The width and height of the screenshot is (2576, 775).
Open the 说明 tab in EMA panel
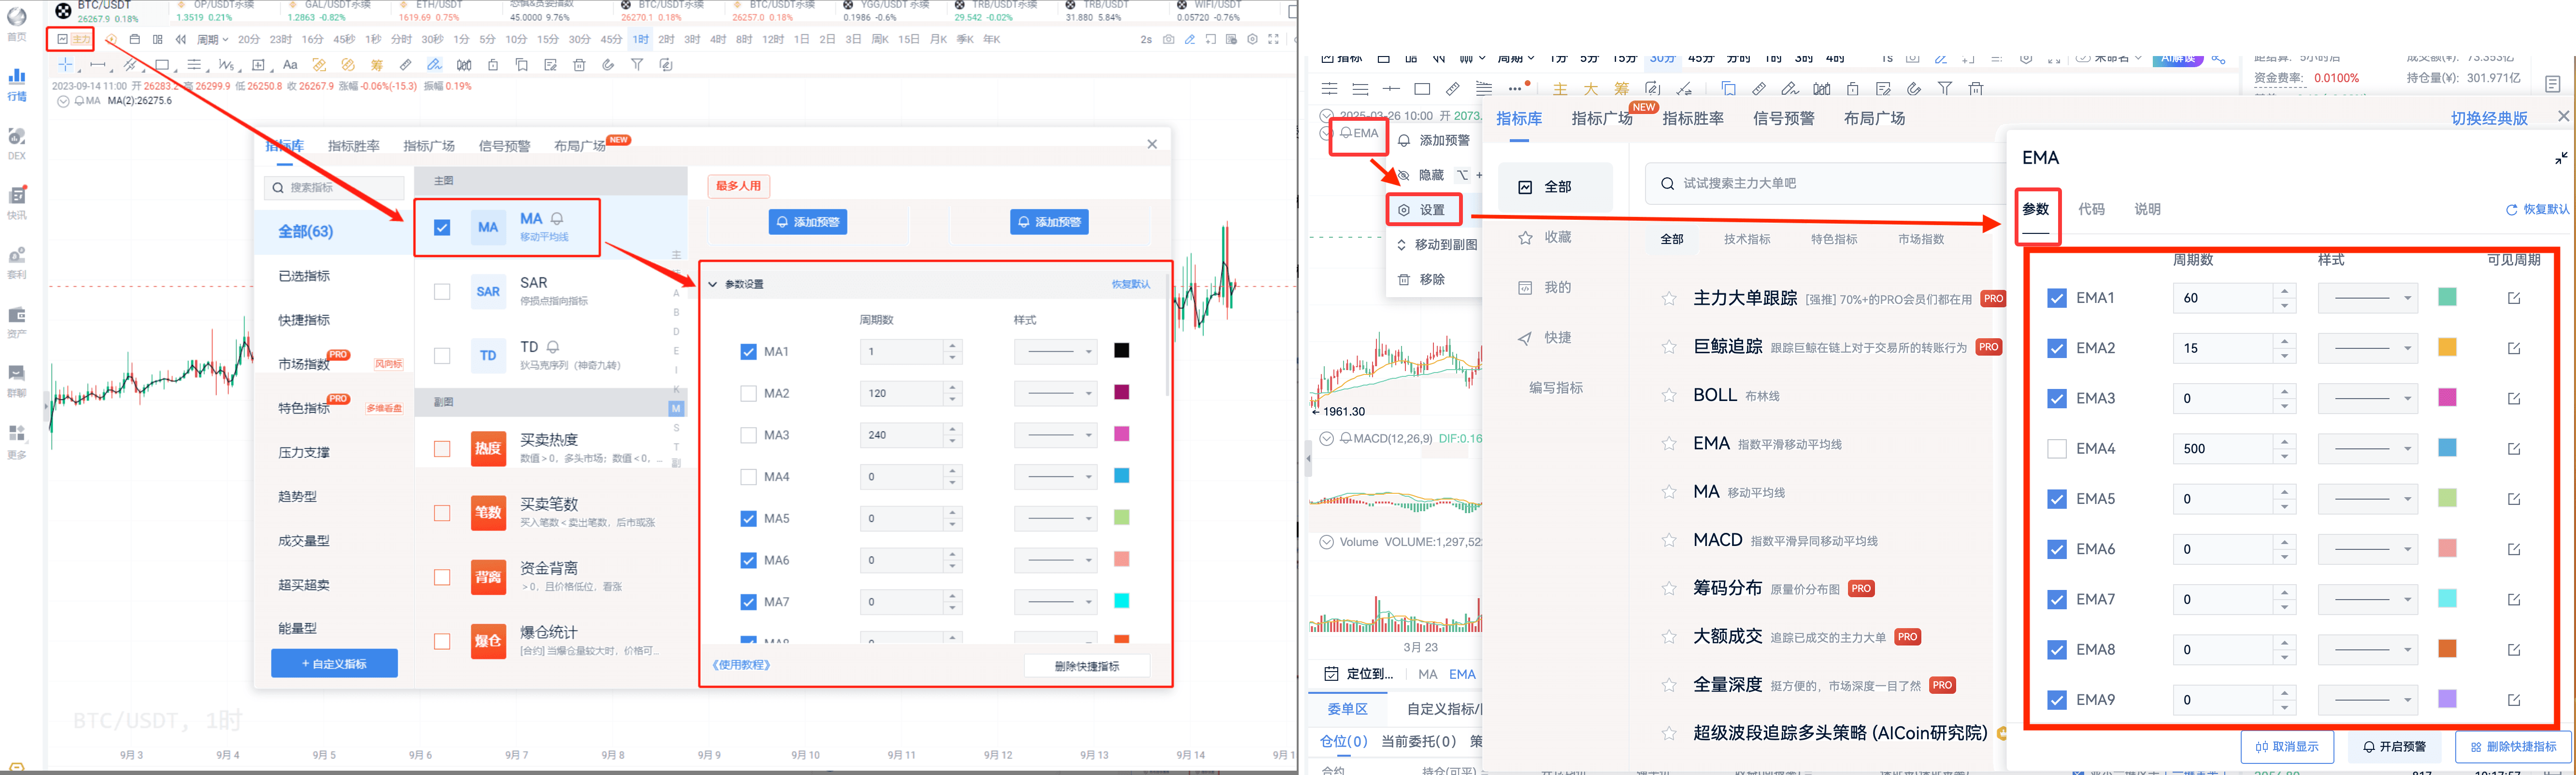(x=2147, y=209)
